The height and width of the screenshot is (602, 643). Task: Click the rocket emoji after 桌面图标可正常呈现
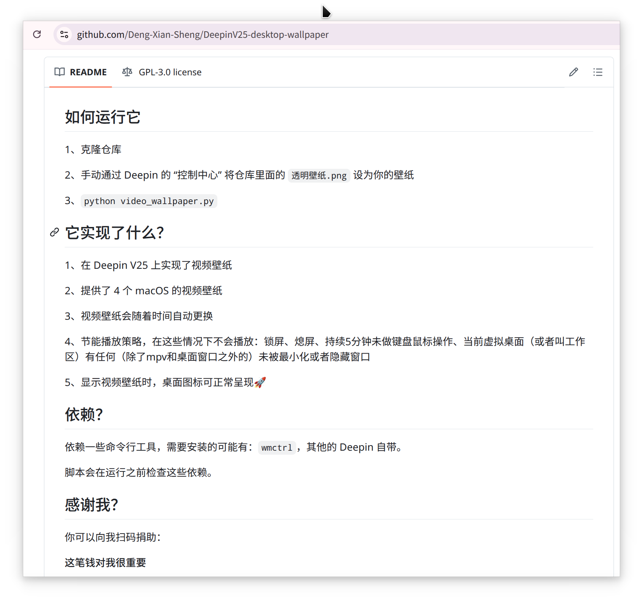pos(260,382)
